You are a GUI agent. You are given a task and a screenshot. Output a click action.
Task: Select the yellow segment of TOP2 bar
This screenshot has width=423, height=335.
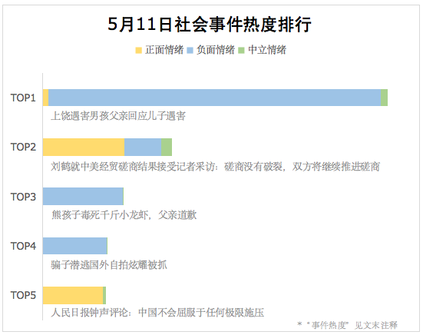point(84,147)
